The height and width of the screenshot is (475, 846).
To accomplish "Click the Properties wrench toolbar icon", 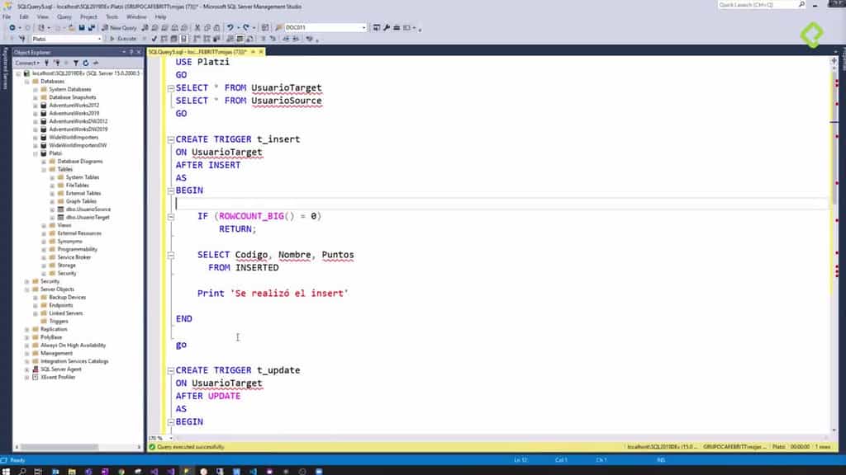I will (387, 27).
